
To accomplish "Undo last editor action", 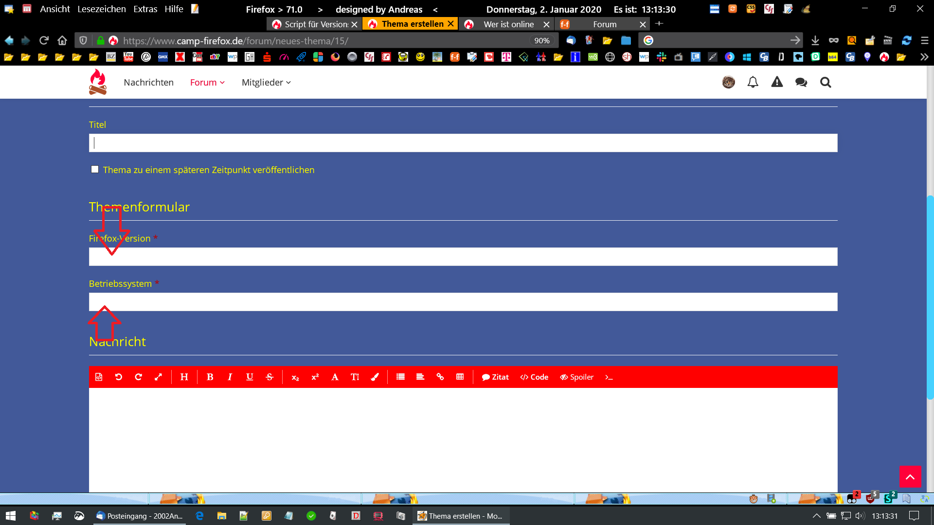I will click(x=118, y=377).
